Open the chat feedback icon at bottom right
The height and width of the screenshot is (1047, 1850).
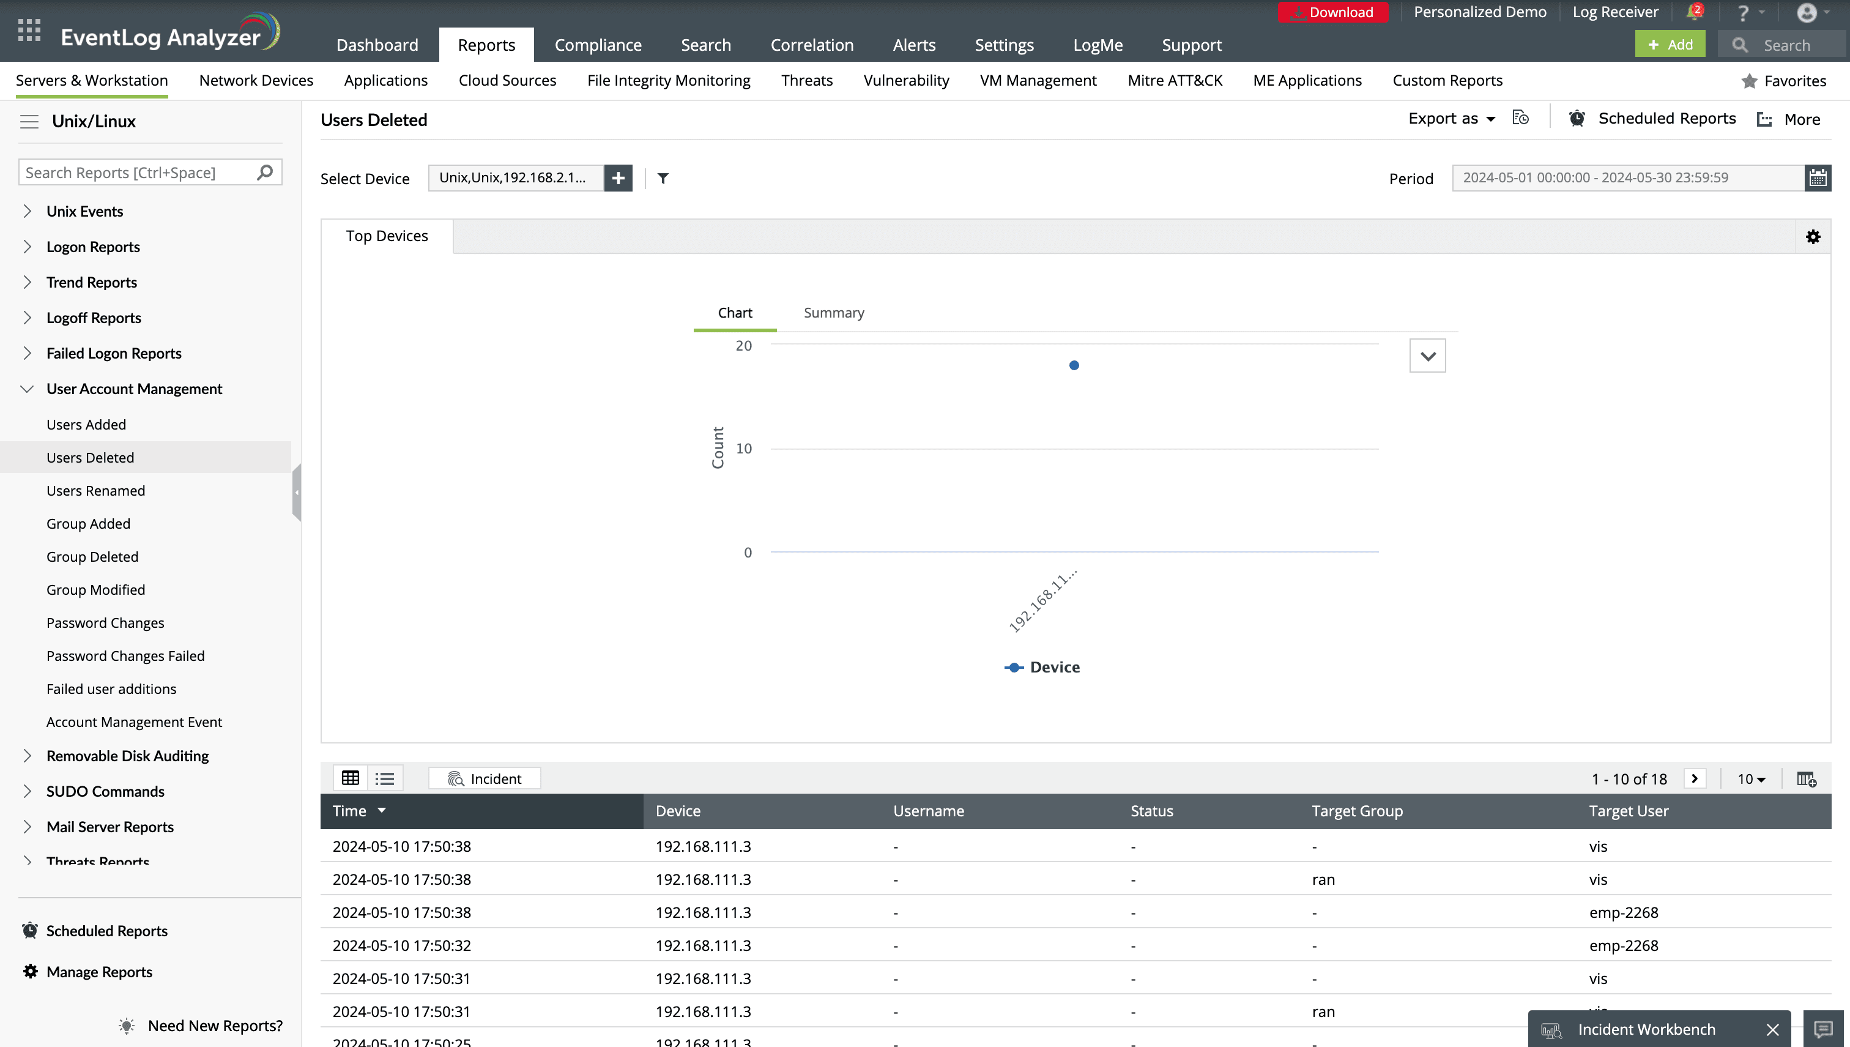[1822, 1029]
